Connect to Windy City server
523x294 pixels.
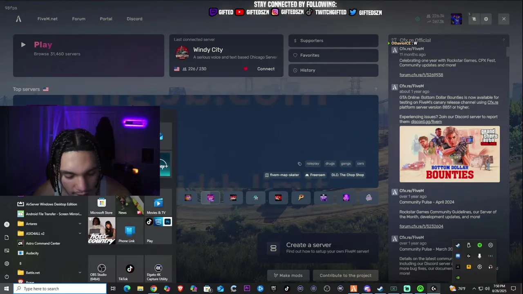(x=266, y=69)
